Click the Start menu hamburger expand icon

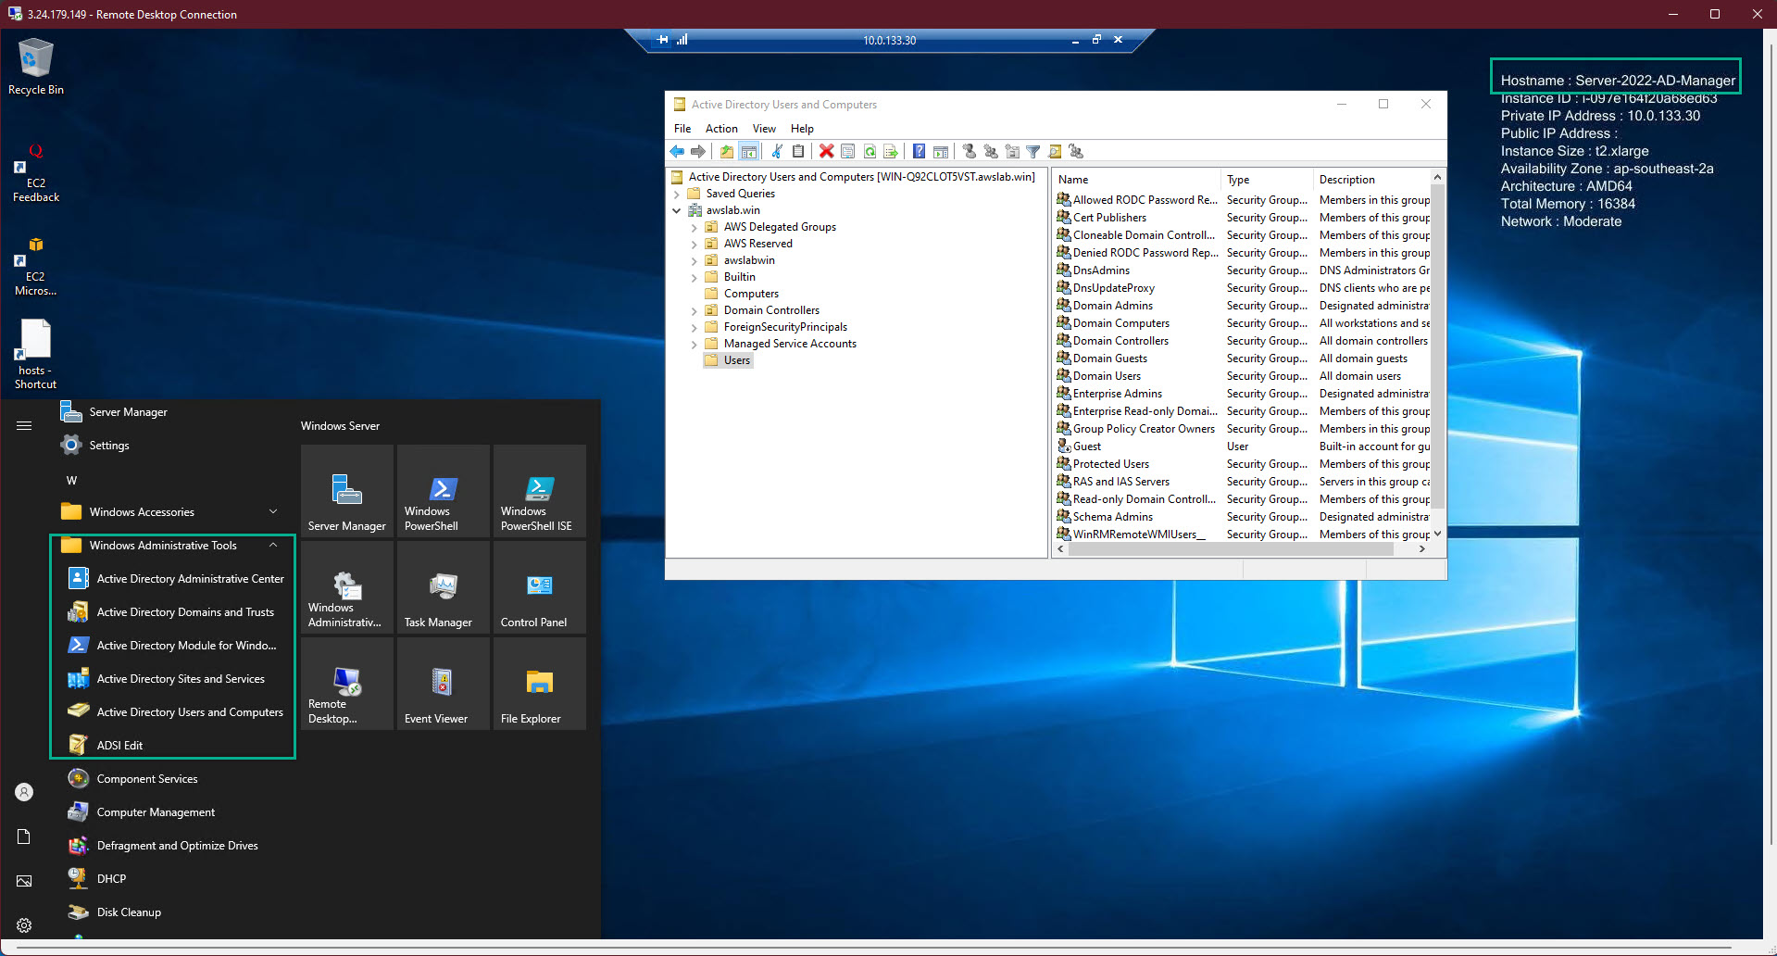(x=24, y=426)
